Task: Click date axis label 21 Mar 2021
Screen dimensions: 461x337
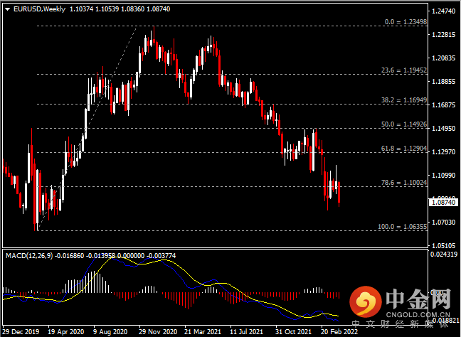Action: (203, 332)
